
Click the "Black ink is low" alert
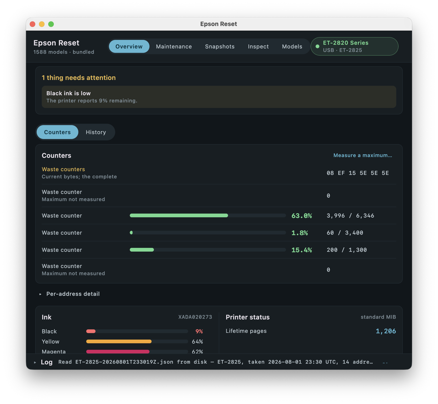pos(219,97)
